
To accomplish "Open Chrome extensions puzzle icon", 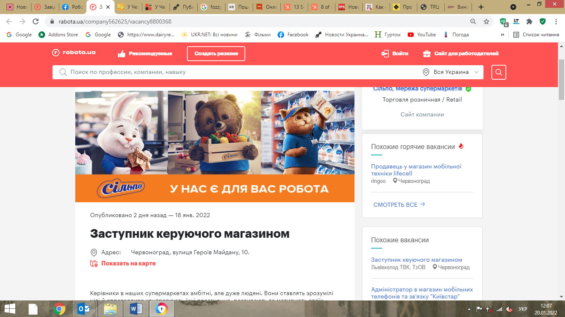I will [x=529, y=21].
